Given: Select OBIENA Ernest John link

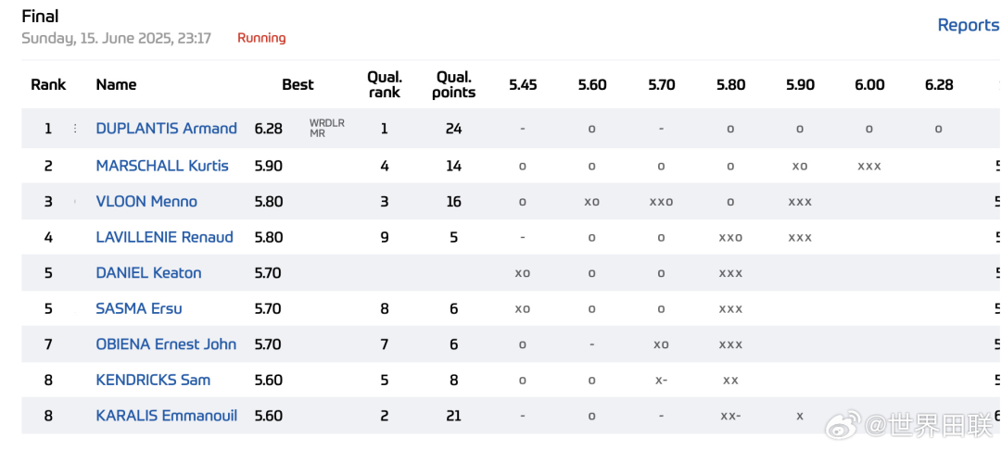Looking at the screenshot, I should [x=166, y=344].
